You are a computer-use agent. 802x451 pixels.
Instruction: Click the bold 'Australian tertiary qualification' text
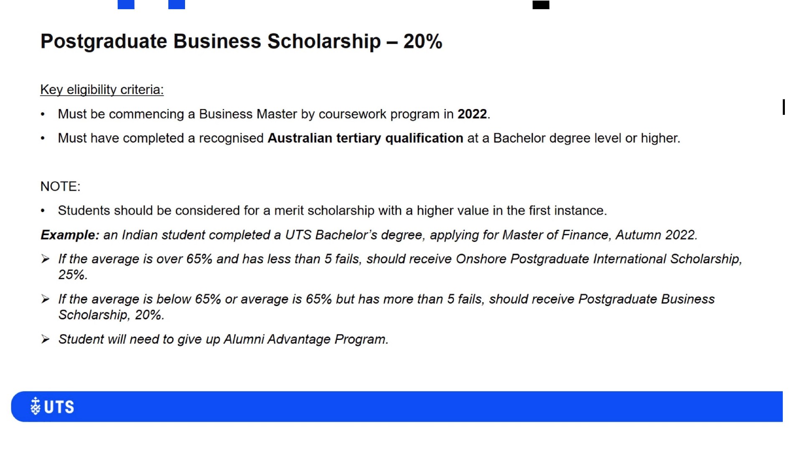(x=365, y=138)
